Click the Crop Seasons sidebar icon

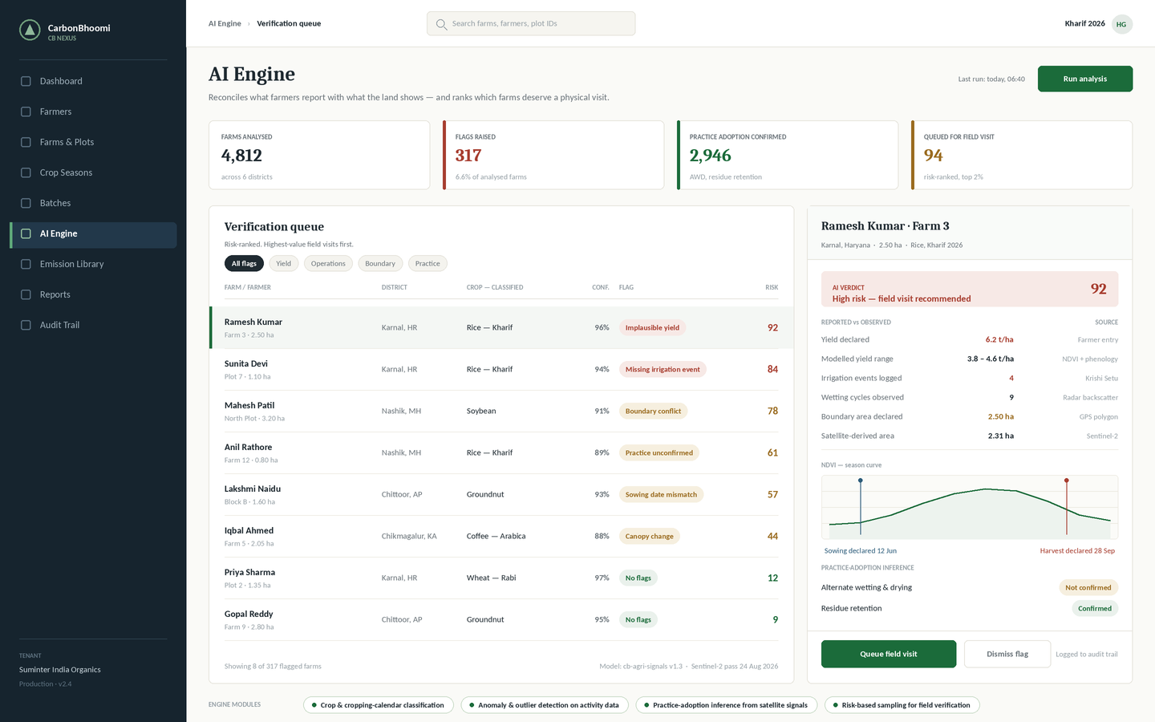click(x=26, y=172)
